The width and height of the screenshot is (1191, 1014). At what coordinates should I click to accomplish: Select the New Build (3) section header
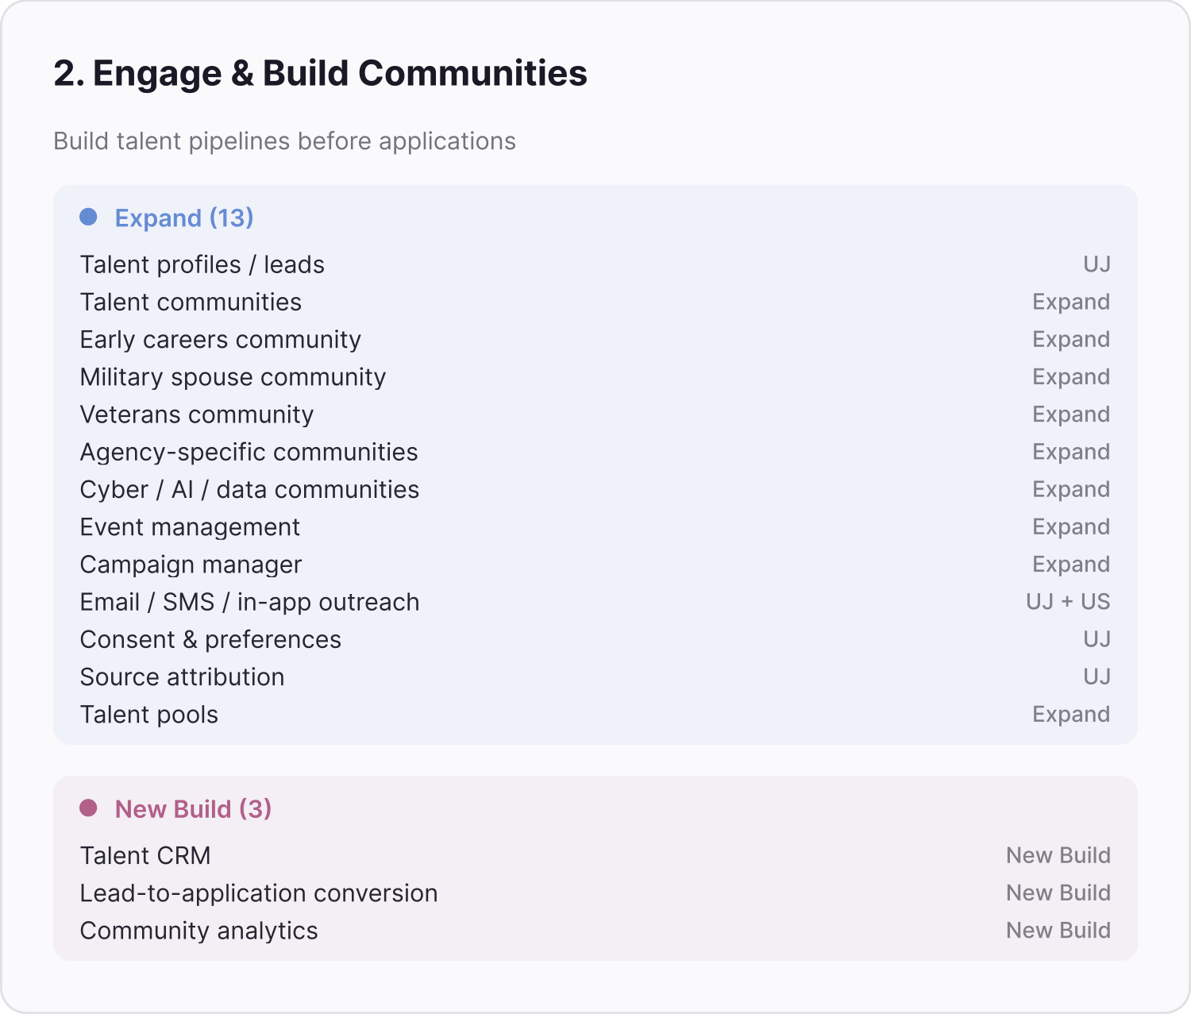click(x=194, y=809)
